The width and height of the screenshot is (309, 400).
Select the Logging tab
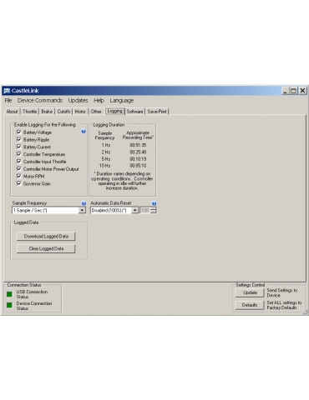pos(114,111)
